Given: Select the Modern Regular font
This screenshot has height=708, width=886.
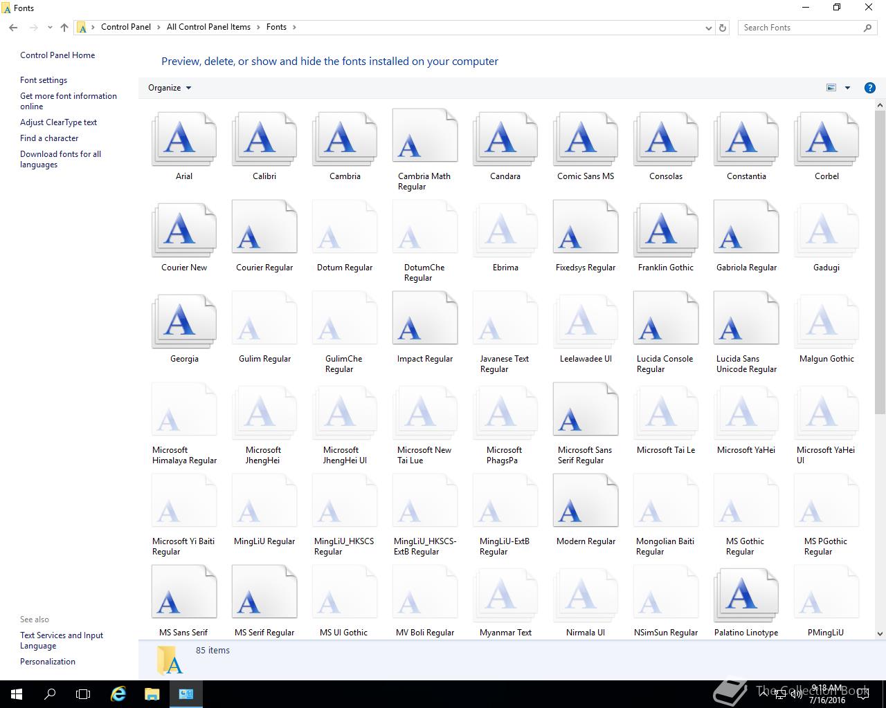Looking at the screenshot, I should point(586,501).
